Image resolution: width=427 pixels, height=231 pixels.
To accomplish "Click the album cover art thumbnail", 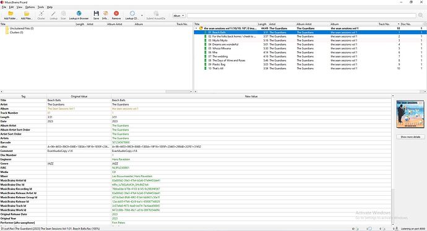I will coord(410,114).
